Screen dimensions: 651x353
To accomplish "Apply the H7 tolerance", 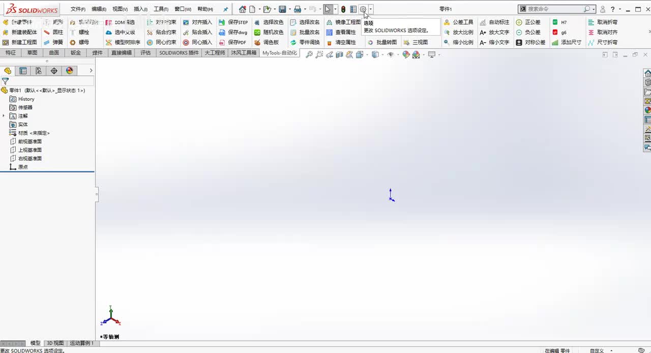I will coord(559,22).
